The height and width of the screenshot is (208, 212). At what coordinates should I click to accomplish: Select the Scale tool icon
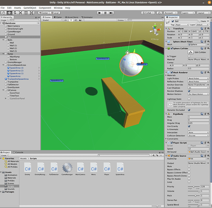20,13
